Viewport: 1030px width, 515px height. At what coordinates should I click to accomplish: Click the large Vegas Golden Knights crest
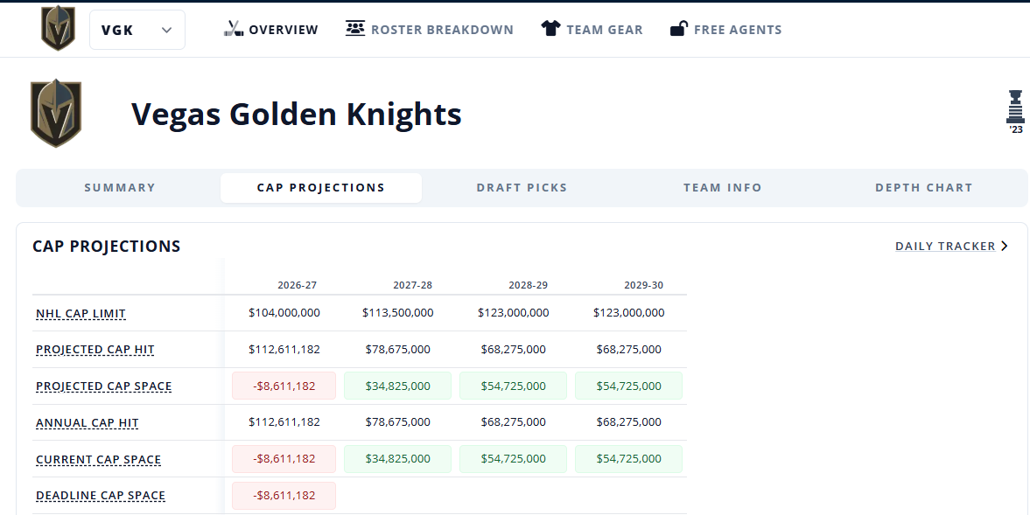[56, 114]
